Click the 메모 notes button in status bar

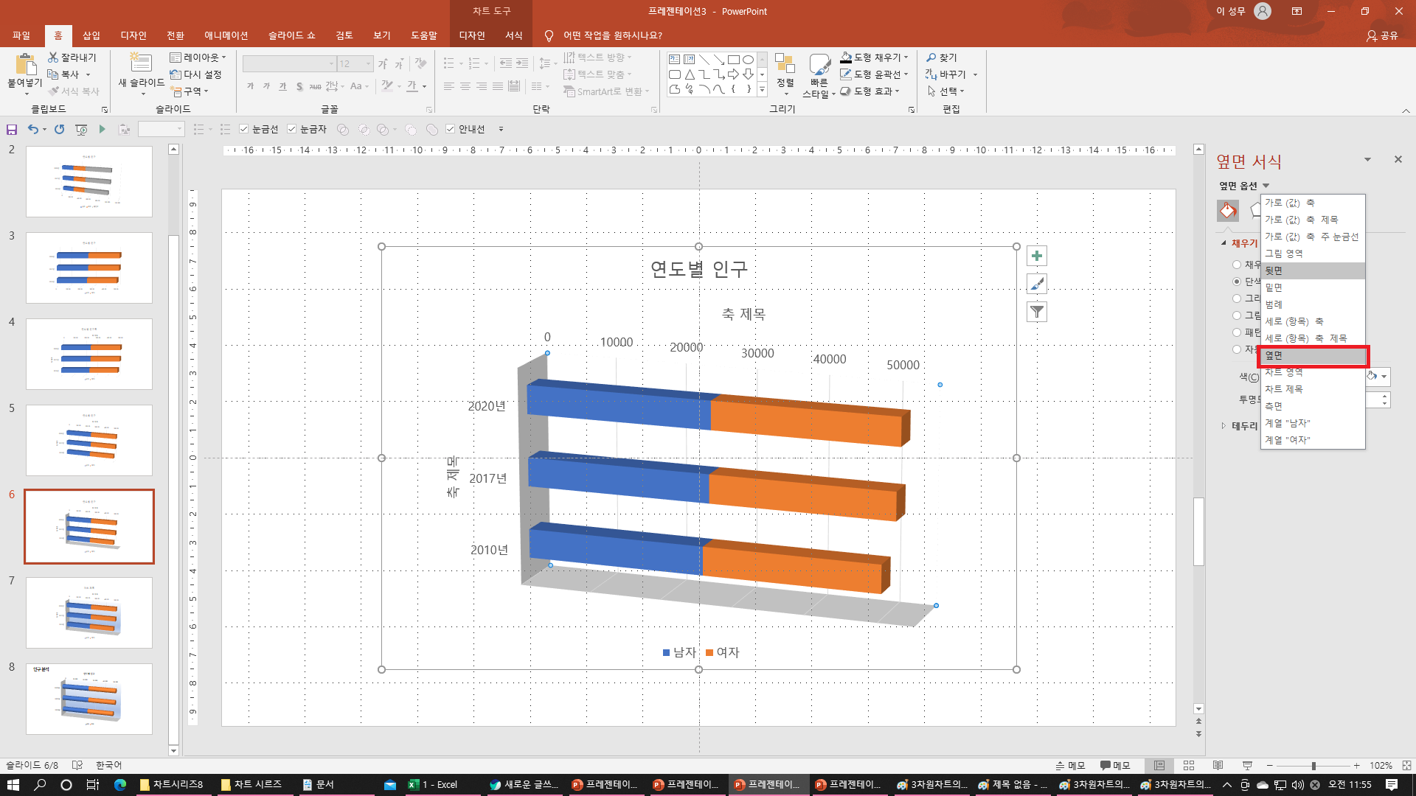pyautogui.click(x=1070, y=766)
